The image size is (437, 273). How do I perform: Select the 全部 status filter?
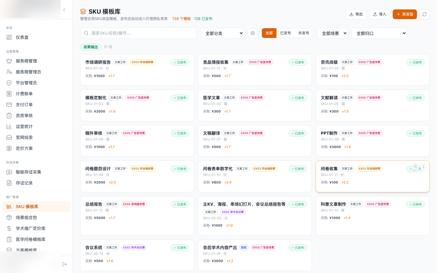tap(269, 33)
